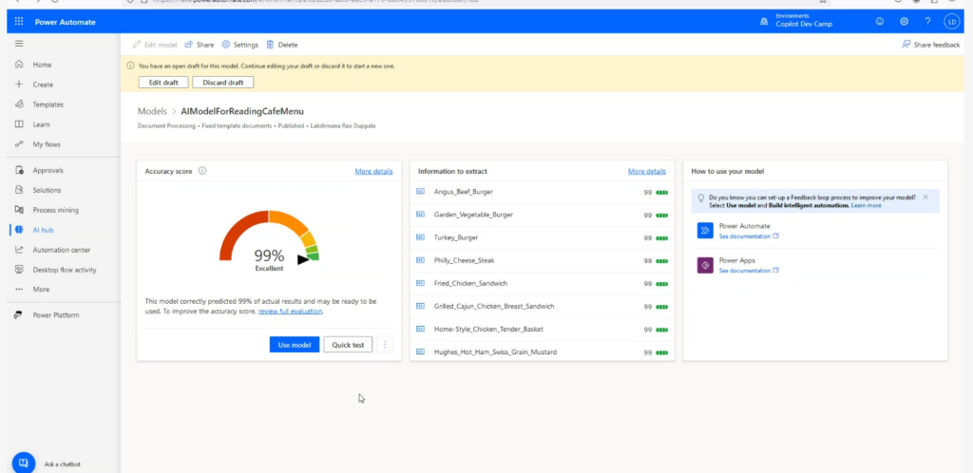Click Share in the command bar
The image size is (973, 473).
click(200, 45)
